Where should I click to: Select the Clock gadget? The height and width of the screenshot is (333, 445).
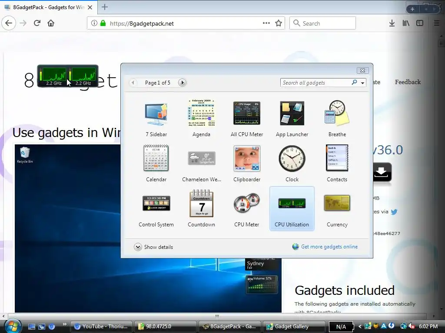[292, 159]
